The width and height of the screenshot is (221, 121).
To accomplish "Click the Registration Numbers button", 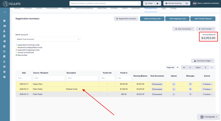I will coord(126,19).
